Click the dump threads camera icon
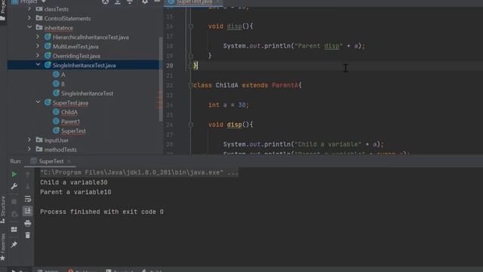483x272 pixels. tap(14, 214)
